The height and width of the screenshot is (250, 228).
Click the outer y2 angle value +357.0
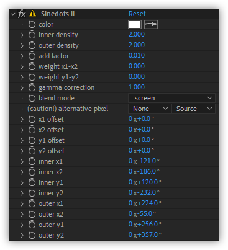coord(148,234)
